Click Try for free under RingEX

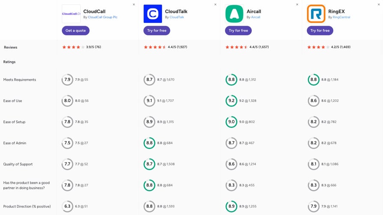pos(320,30)
